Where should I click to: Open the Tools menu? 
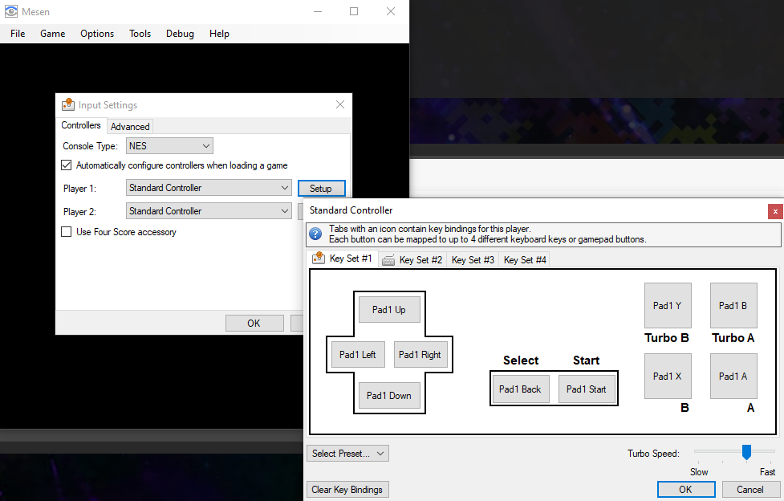click(140, 34)
